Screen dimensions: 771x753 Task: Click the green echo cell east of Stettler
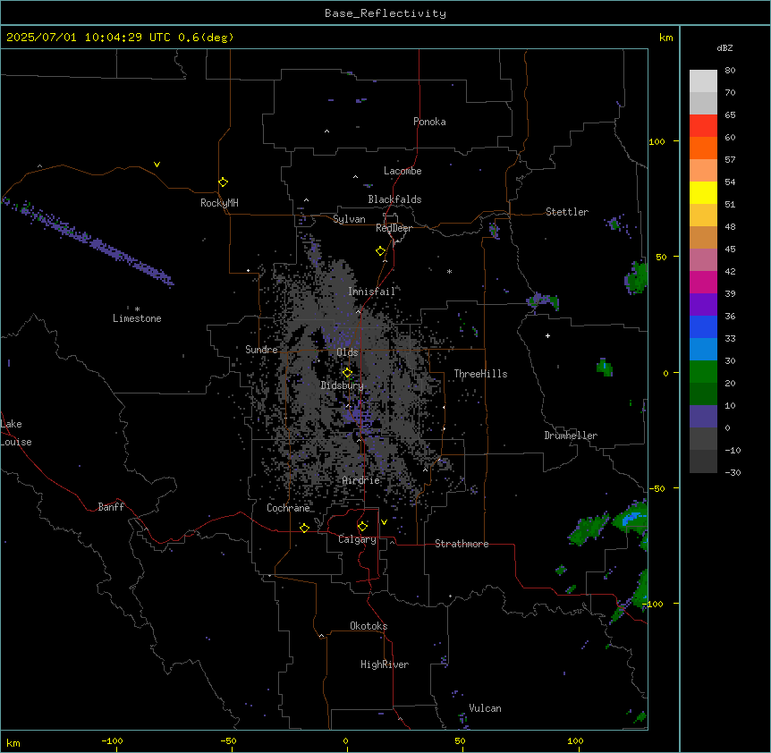coord(636,277)
